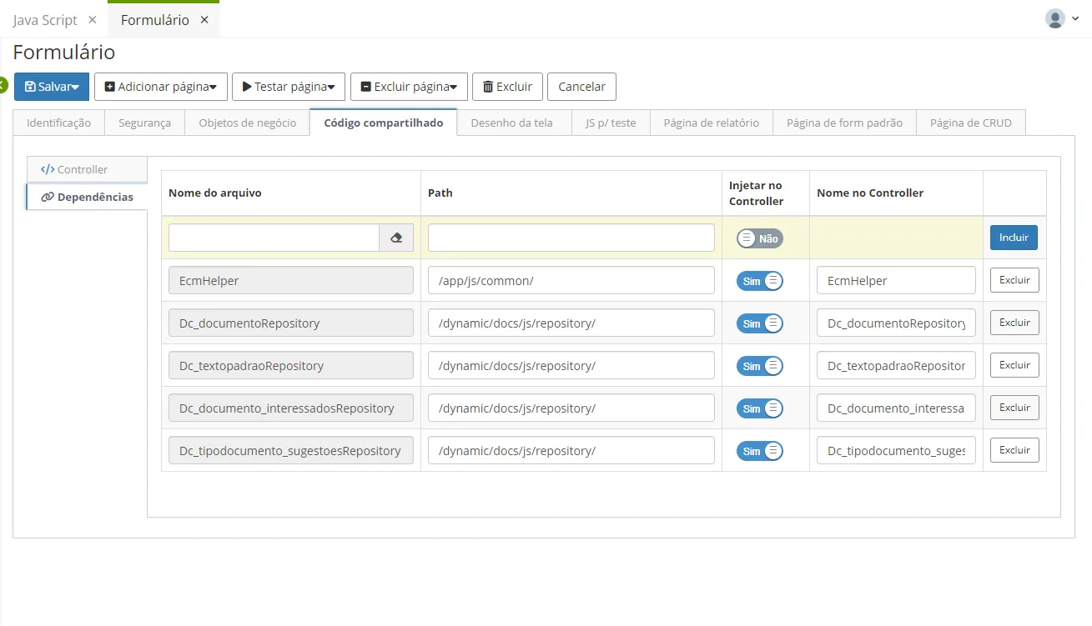1092x626 pixels.
Task: Edit controller name field for Dc_textopadraoRepository
Action: (896, 365)
